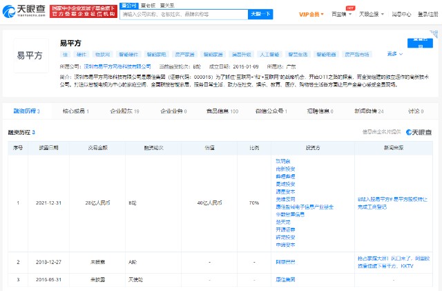Switch to the 核心成员 tab

coord(76,111)
